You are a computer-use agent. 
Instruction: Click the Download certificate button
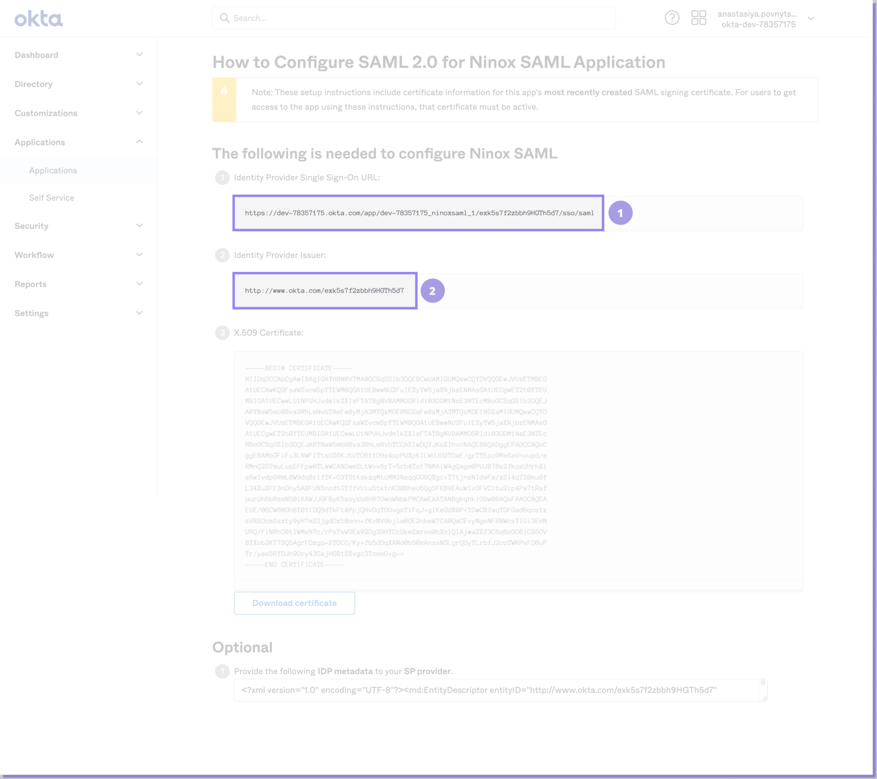[294, 603]
